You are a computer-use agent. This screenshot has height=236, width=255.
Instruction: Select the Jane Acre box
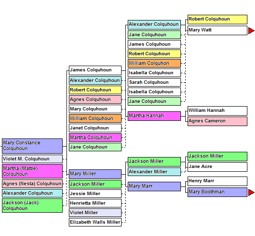[x=217, y=167]
